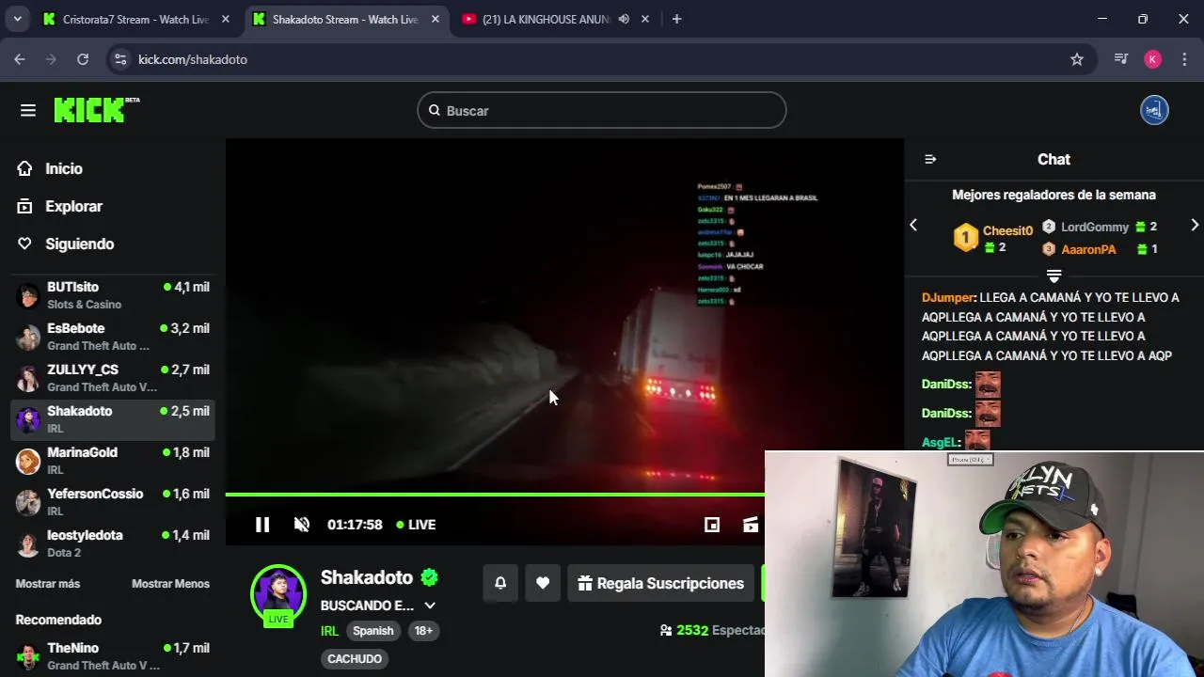Click the 18+ tag

tap(423, 631)
